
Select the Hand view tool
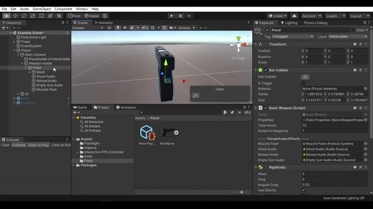tap(6, 16)
